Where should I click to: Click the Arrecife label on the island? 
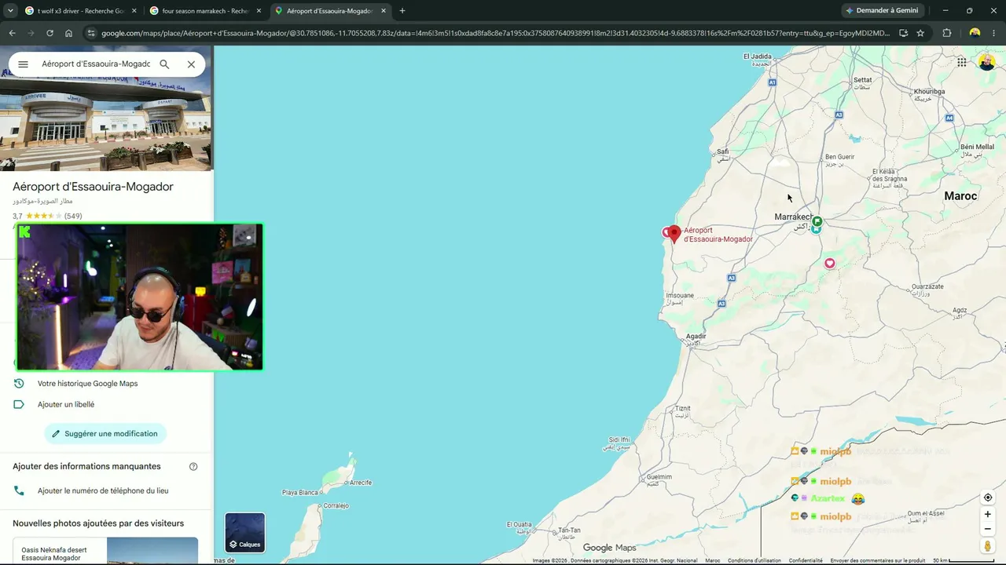tap(360, 483)
